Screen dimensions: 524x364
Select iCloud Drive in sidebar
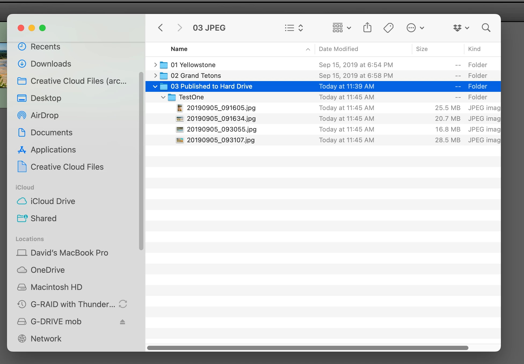(53, 201)
